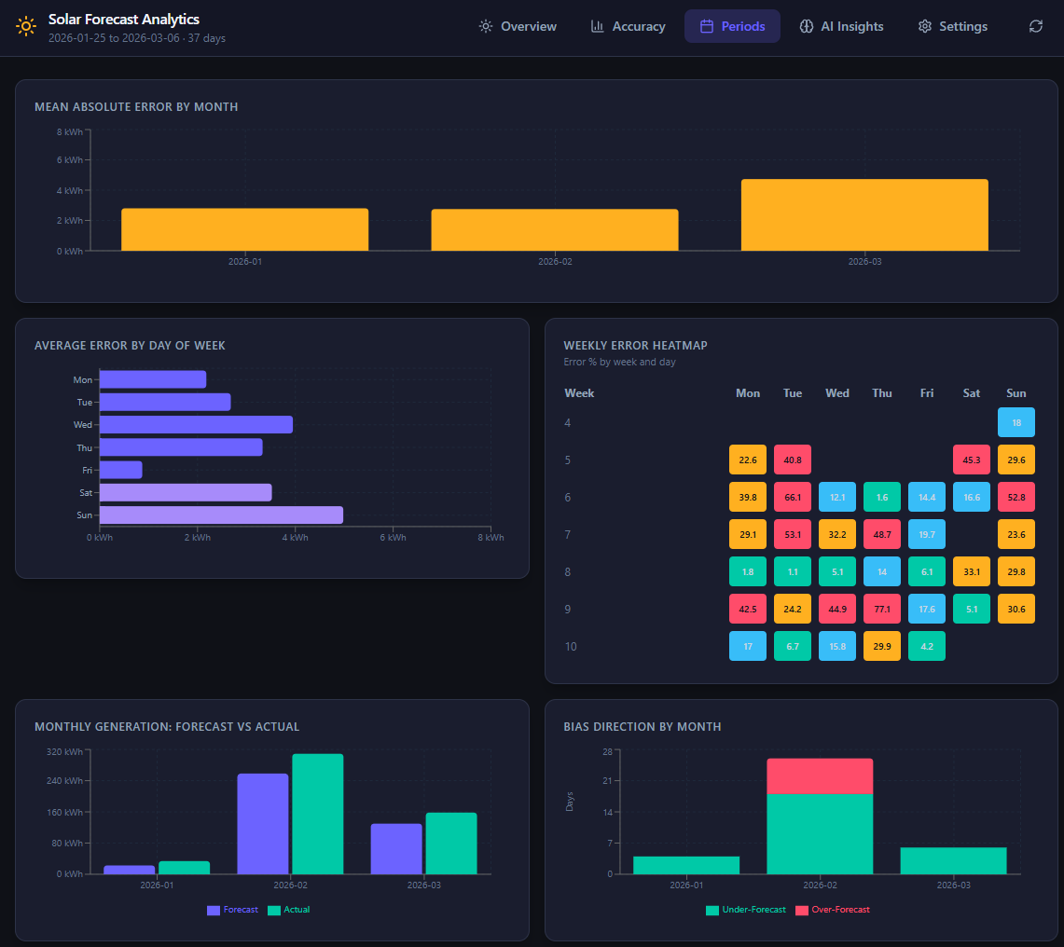
Task: Click the Settings gear icon
Action: point(925,26)
